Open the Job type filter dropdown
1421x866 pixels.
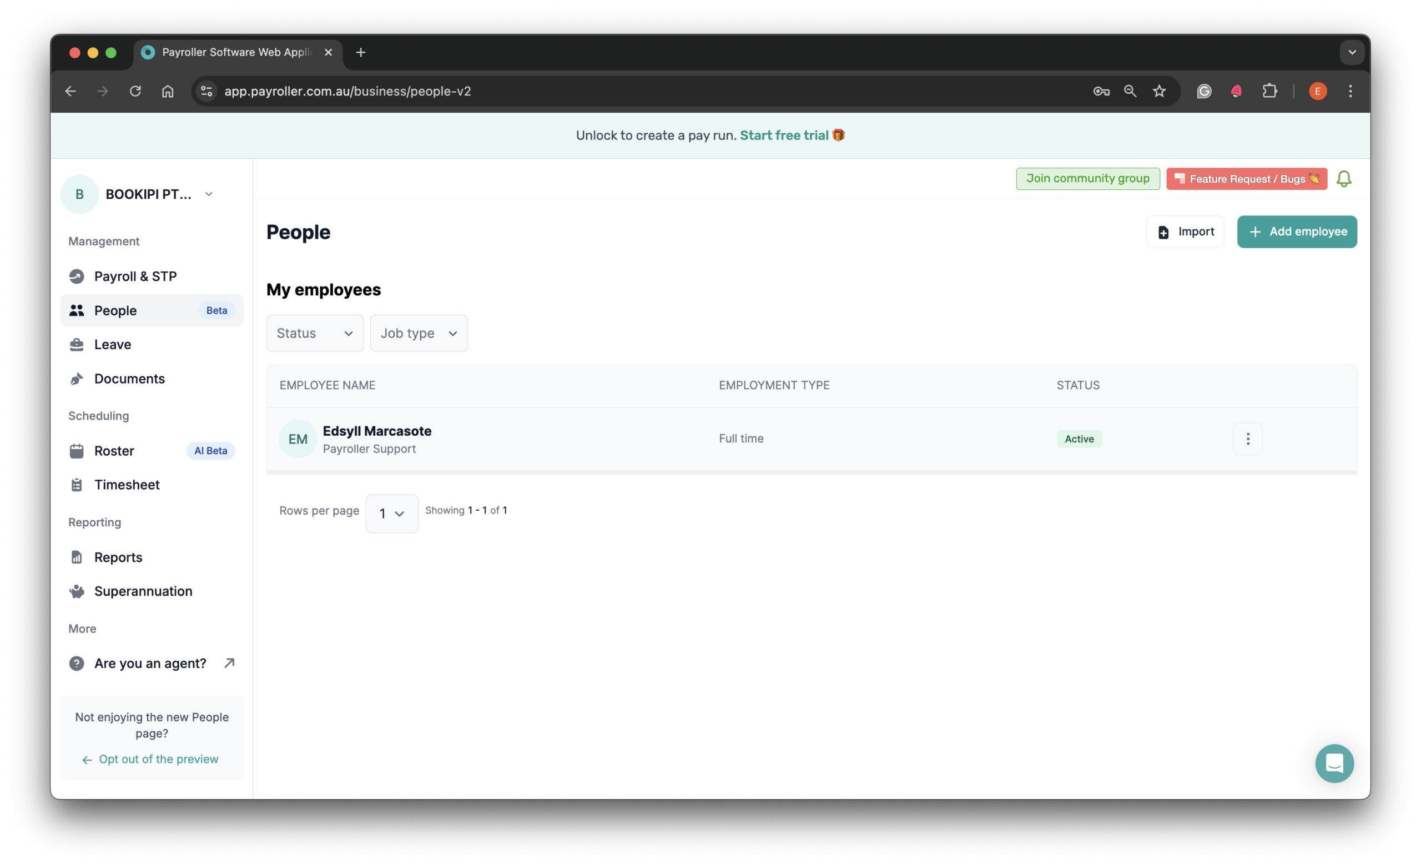(419, 333)
